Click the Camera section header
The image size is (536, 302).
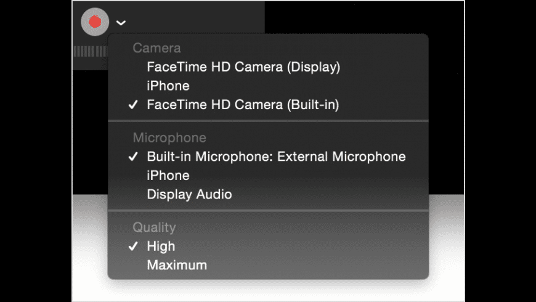click(156, 48)
